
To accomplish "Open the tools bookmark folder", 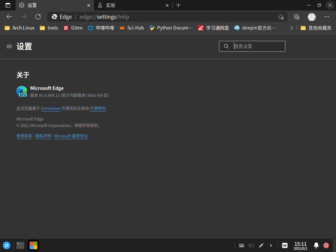I will (49, 28).
